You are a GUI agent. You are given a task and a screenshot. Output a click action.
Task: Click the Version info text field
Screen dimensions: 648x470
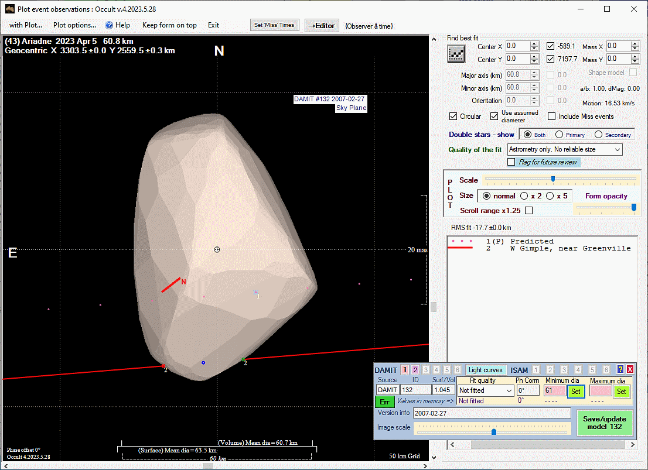[x=492, y=413]
